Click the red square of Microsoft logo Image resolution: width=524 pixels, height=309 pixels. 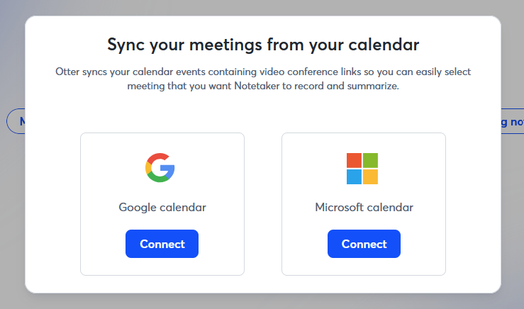point(354,160)
